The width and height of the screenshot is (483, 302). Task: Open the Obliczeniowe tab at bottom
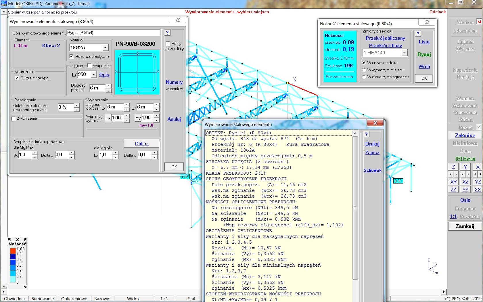click(x=74, y=299)
